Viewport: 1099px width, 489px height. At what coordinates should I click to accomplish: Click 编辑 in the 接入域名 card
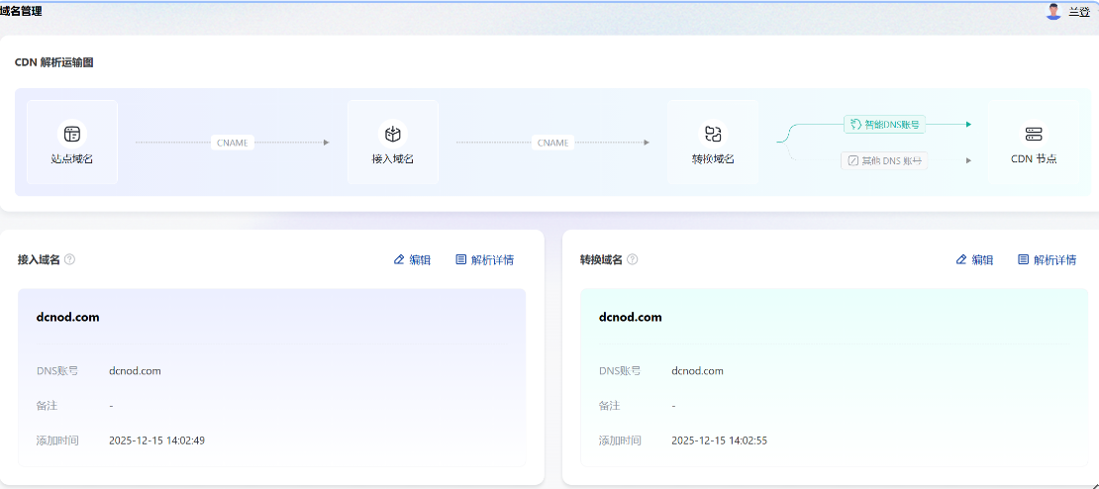[412, 259]
